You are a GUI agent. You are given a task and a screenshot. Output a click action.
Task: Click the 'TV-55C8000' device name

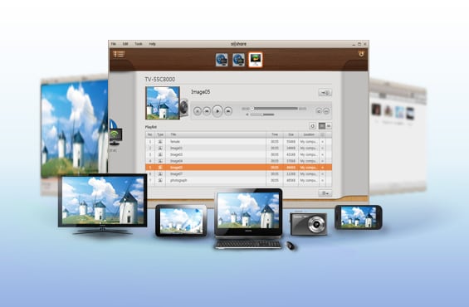point(160,79)
